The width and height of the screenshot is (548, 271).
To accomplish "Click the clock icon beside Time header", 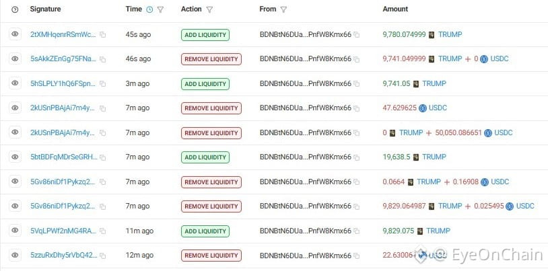I will [149, 10].
